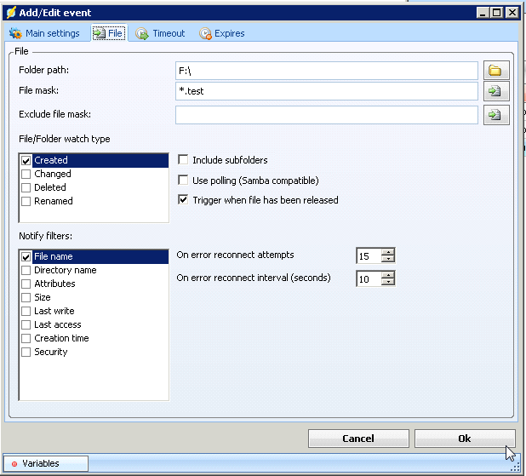Image resolution: width=526 pixels, height=476 pixels.
Task: Check the Size notify filter
Action: 26,297
